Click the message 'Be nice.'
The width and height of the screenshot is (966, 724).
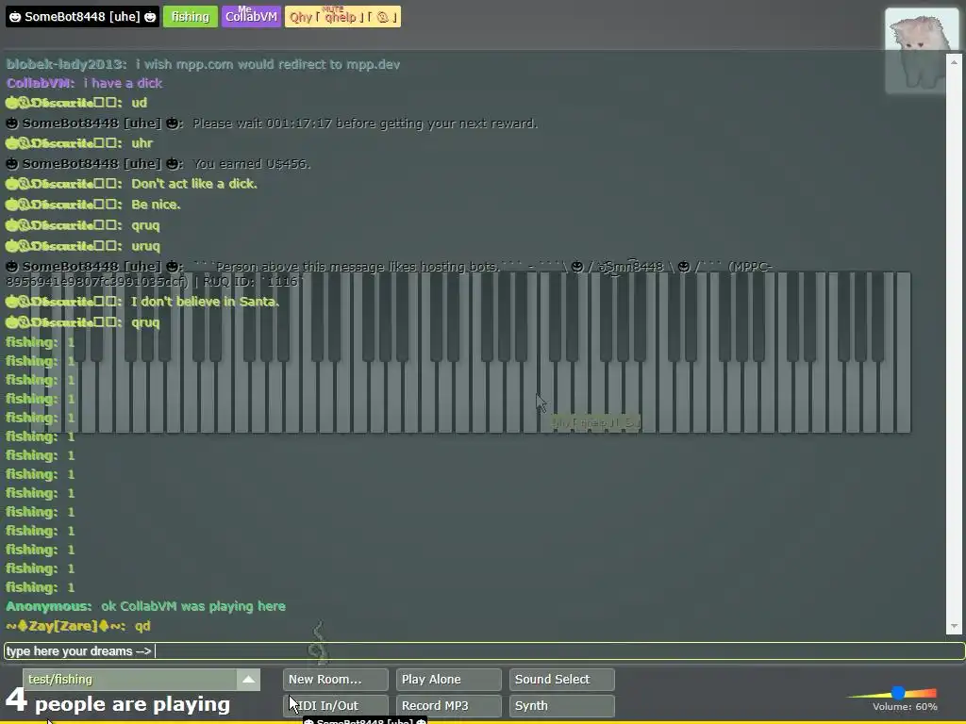156,205
